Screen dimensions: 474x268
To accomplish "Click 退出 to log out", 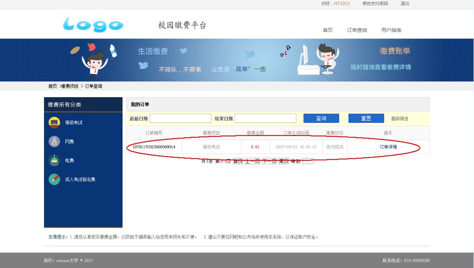I will pos(405,3).
